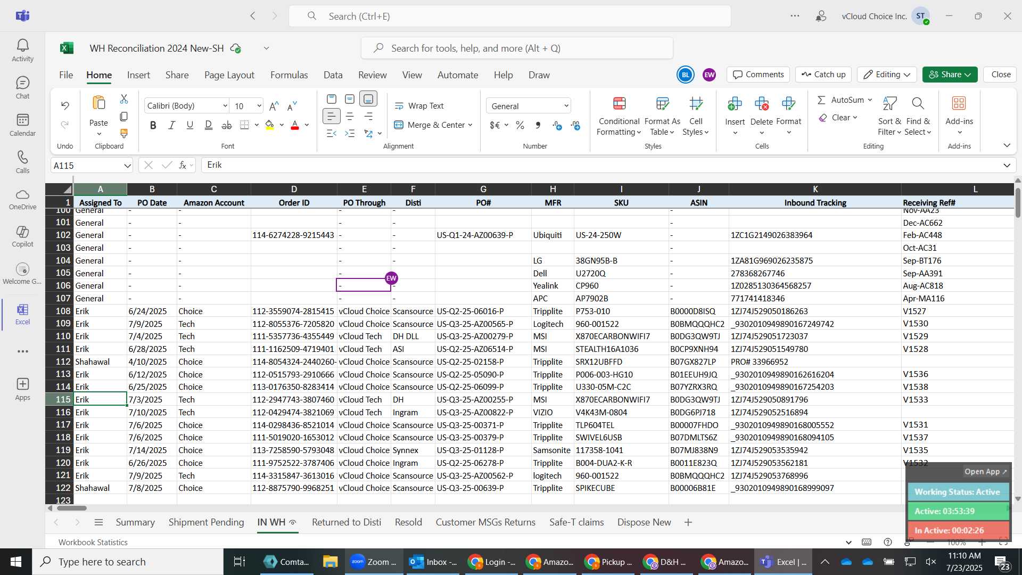The height and width of the screenshot is (575, 1022).
Task: Expand Merge & Center options arrow
Action: [471, 125]
